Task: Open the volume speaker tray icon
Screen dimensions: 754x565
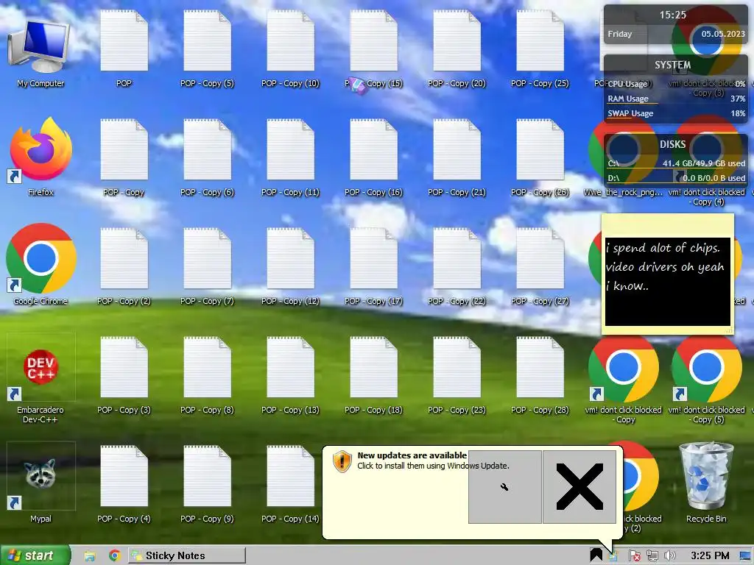Action: pos(669,556)
